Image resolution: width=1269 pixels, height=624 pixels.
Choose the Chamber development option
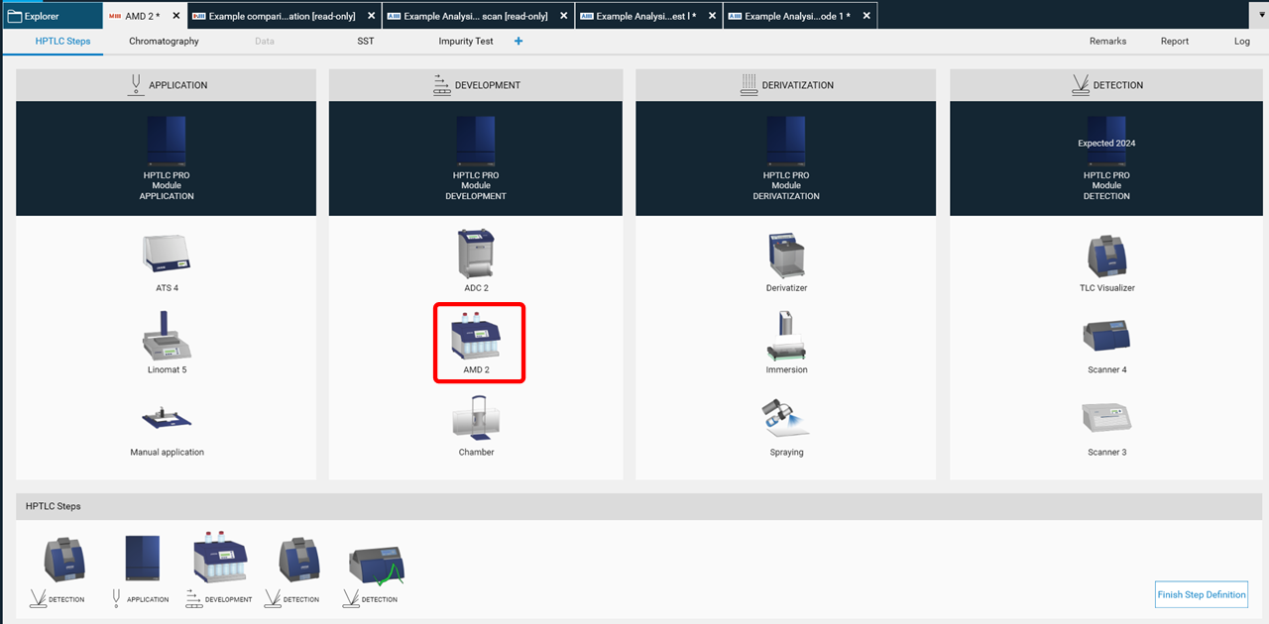click(x=476, y=421)
